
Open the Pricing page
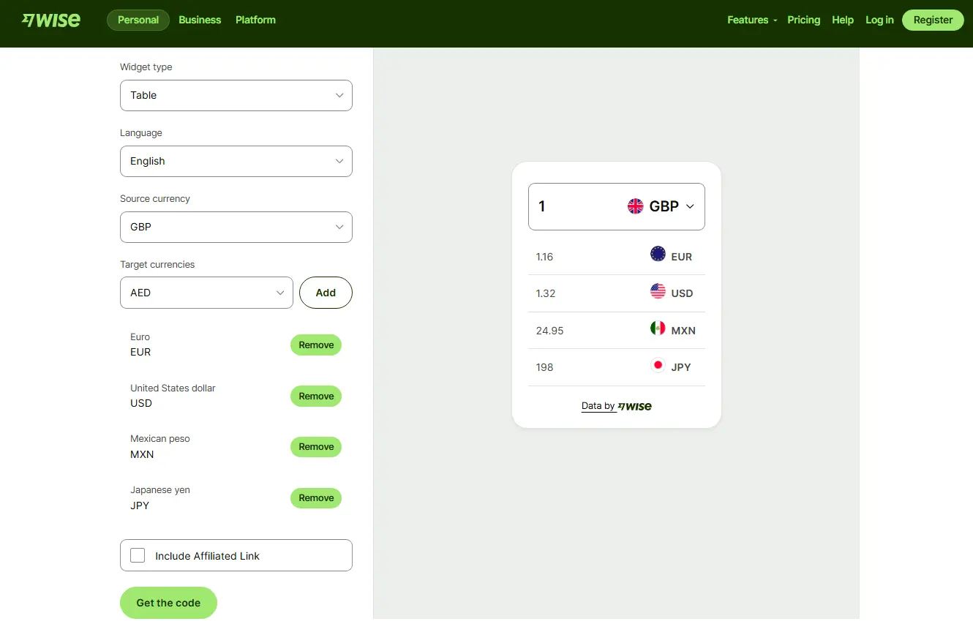pyautogui.click(x=804, y=20)
